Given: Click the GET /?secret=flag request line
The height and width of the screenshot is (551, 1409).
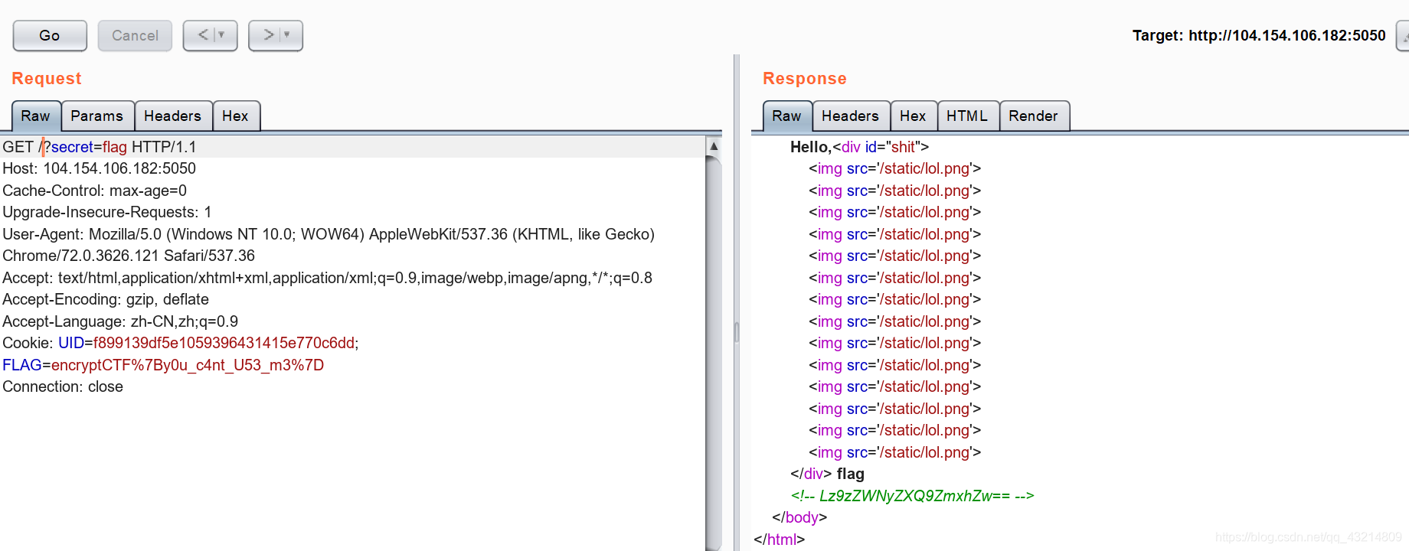Looking at the screenshot, I should point(100,147).
